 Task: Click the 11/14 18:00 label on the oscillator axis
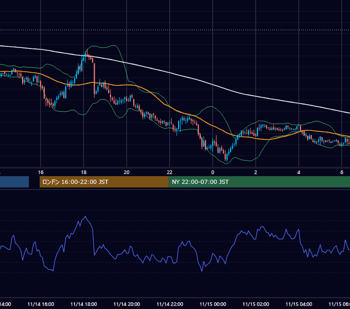coord(84,304)
